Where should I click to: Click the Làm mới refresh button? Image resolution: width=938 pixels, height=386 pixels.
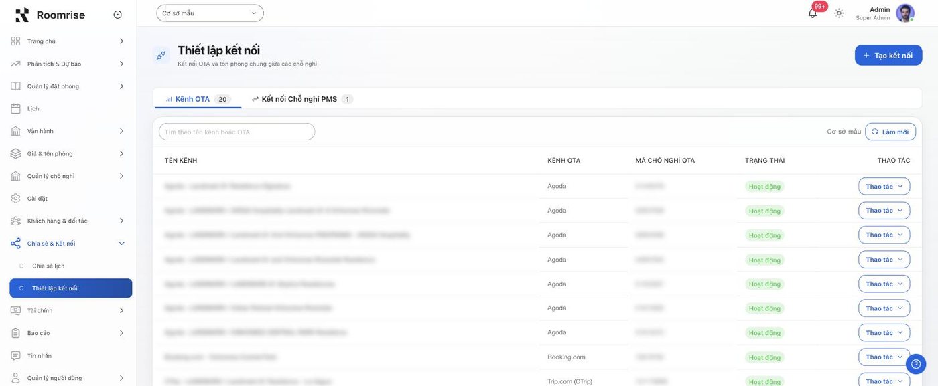[890, 132]
